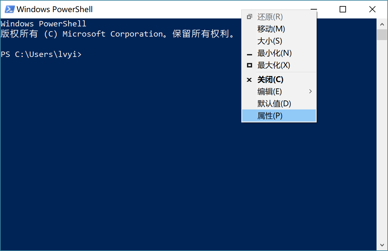Choose 关闭(C) to close the window

[x=279, y=80]
